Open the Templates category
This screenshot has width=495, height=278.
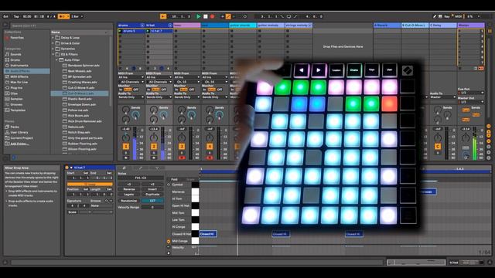[x=18, y=110]
